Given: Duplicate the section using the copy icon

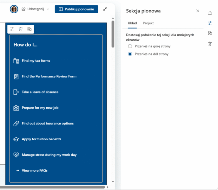Looking at the screenshot, I should 30,29.
